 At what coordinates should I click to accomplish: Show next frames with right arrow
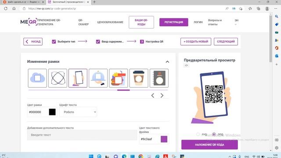click(162, 96)
